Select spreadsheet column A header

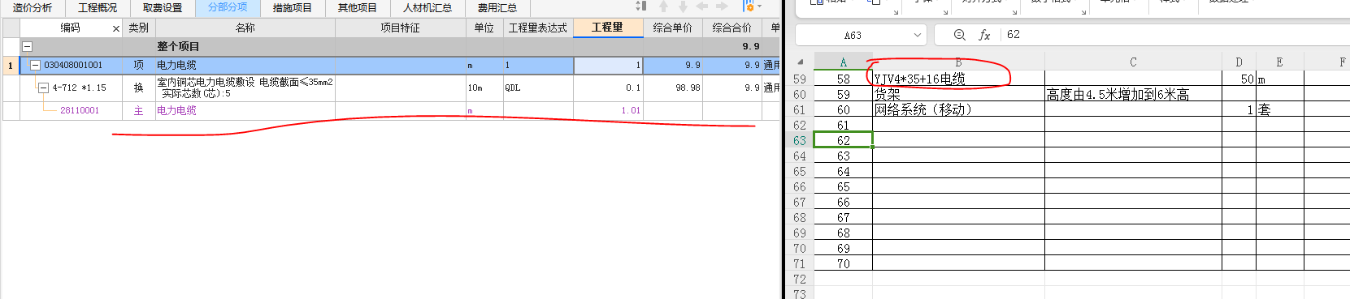pyautogui.click(x=844, y=62)
